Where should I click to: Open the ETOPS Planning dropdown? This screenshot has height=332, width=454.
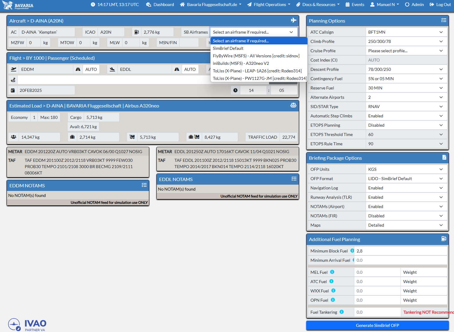(407, 125)
